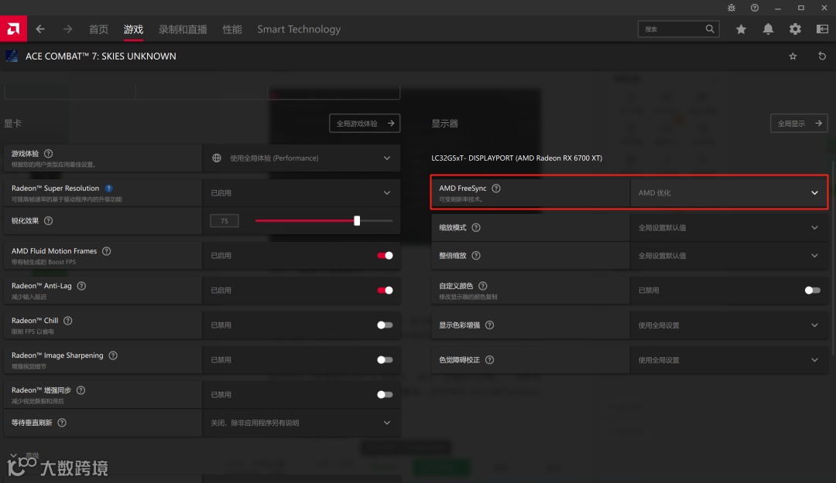Open the bug report icon
Image resolution: width=836 pixels, height=483 pixels.
[731, 8]
